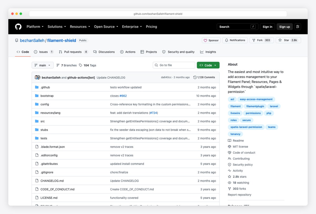Open commit hash da640cc

(166, 77)
